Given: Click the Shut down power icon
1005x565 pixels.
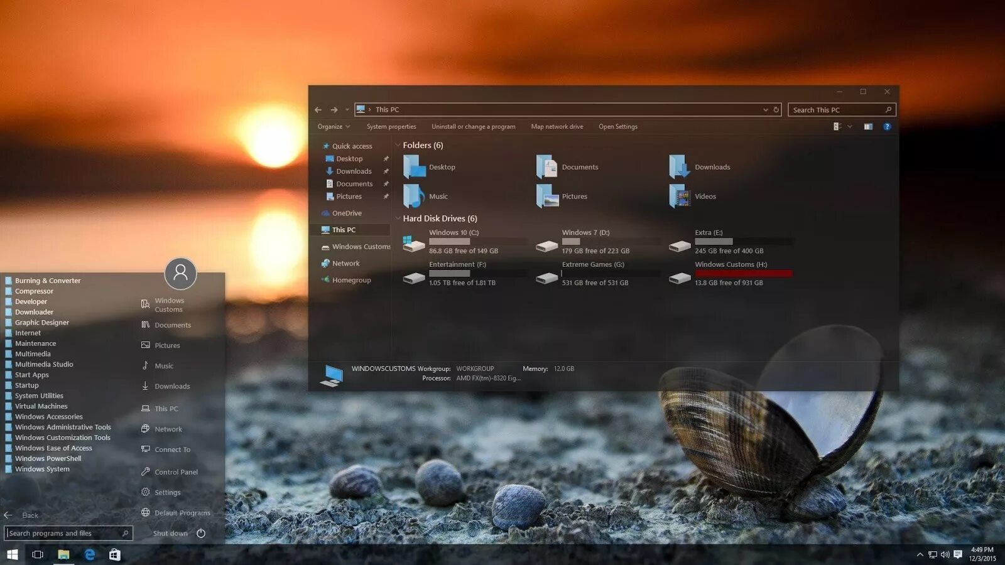Looking at the screenshot, I should tap(201, 533).
